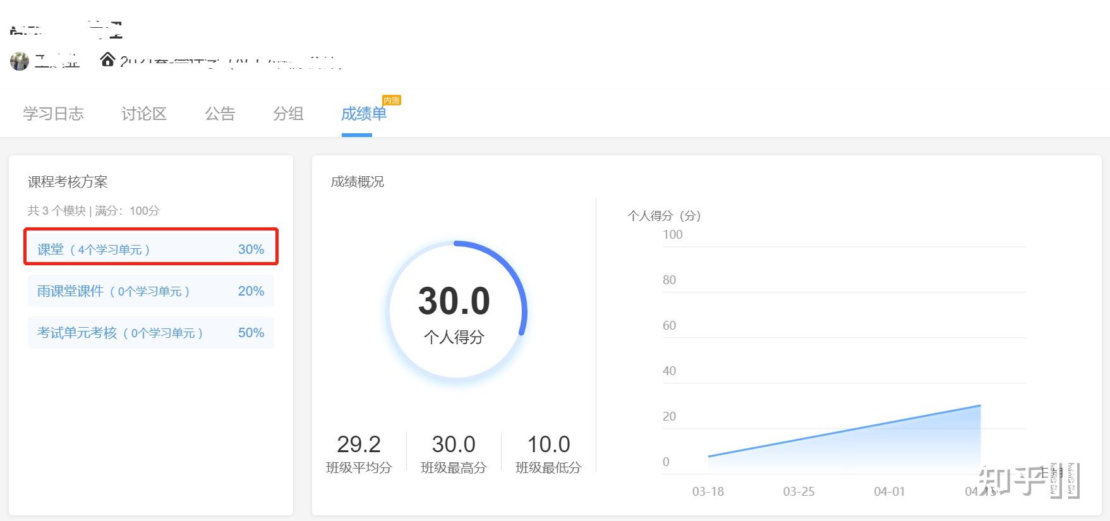Open the 雨课堂课件 20% module
Viewport: 1110px width, 521px height.
pos(151,290)
